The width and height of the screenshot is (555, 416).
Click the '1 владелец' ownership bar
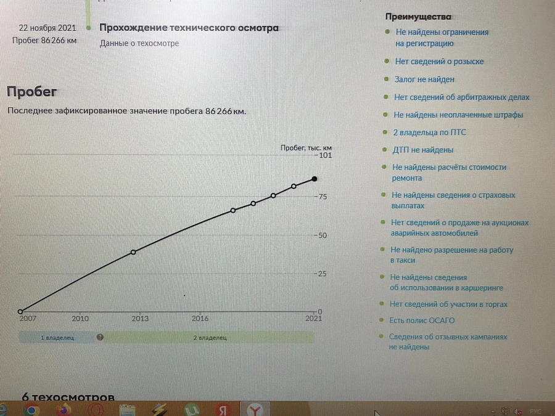pyautogui.click(x=57, y=338)
